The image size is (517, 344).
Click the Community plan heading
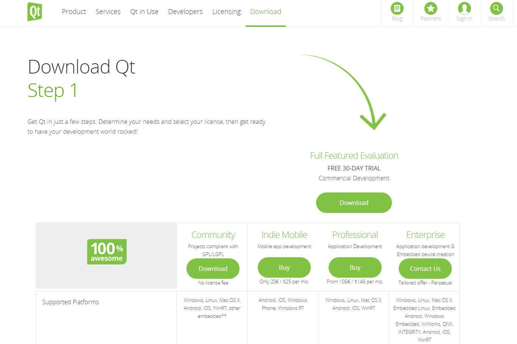(x=213, y=235)
